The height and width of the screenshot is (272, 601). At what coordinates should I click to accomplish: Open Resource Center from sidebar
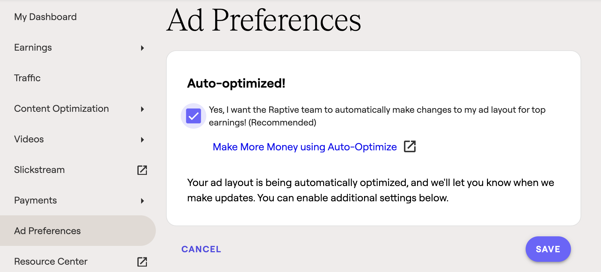[x=51, y=261]
